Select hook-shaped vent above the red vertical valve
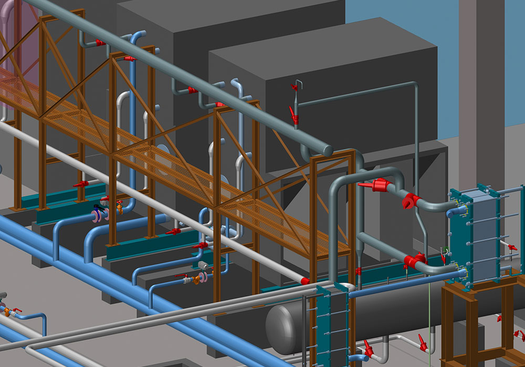Image resolution: width=525 pixels, height=367 pixels. pos(297,83)
